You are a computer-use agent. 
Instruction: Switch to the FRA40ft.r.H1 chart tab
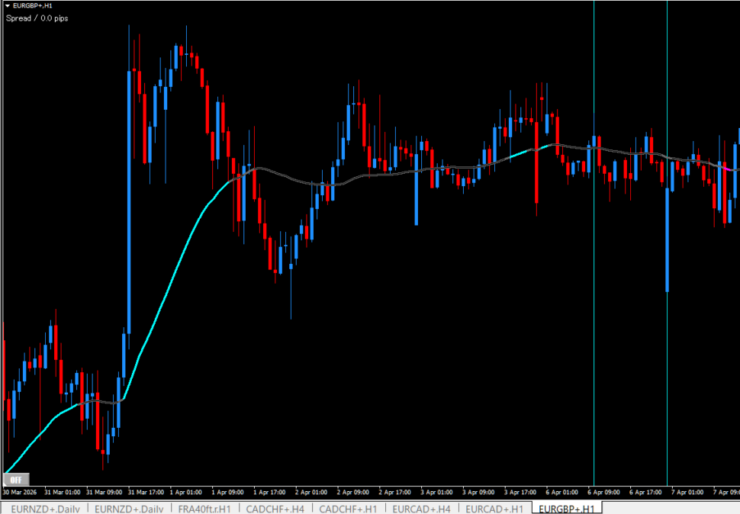pos(204,509)
